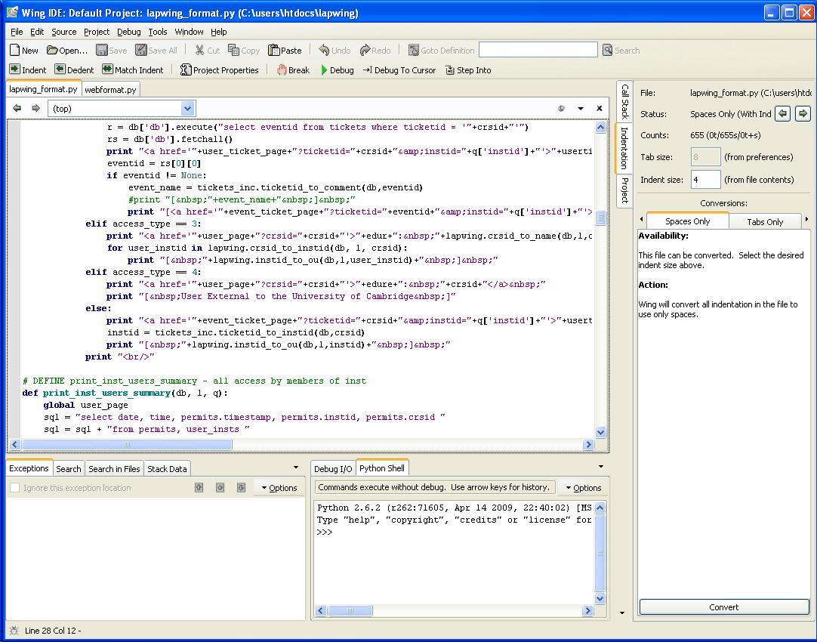Open Project Properties from the toolbar
The height and width of the screenshot is (642, 817).
[220, 69]
